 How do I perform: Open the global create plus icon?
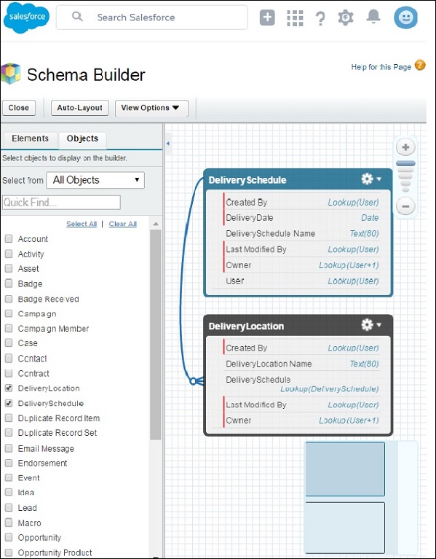coord(267,17)
